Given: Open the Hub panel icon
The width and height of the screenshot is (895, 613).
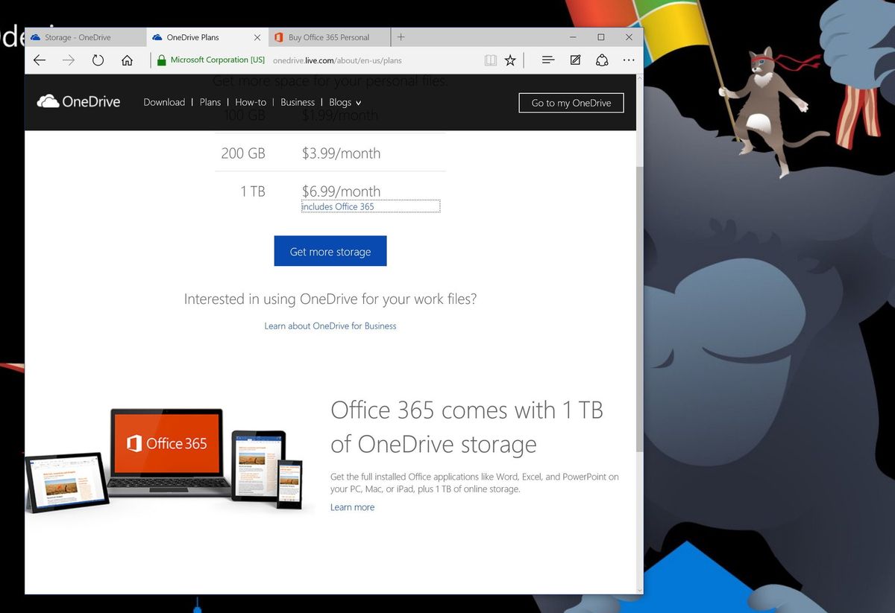Looking at the screenshot, I should point(548,60).
